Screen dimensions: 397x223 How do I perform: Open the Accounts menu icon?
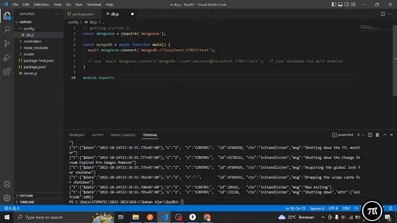pyautogui.click(x=7, y=184)
